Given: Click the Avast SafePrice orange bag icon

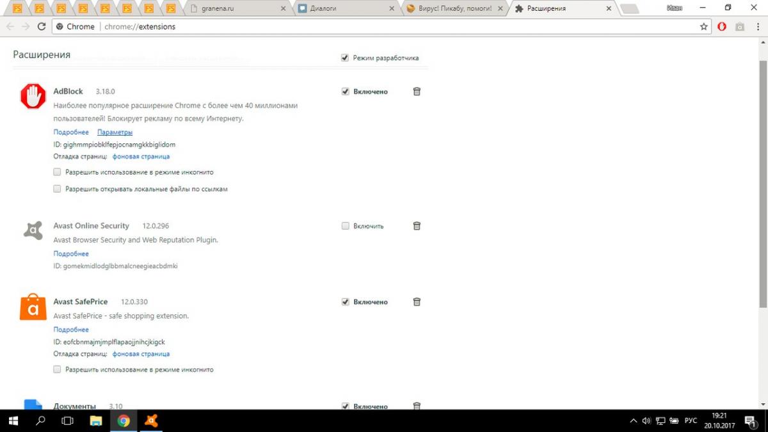Looking at the screenshot, I should (33, 307).
